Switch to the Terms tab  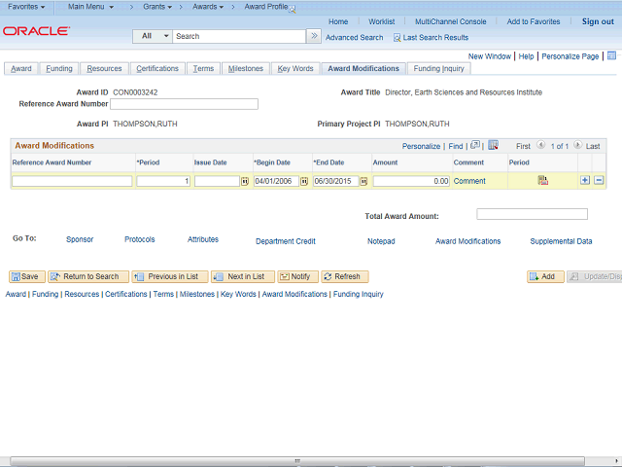pos(203,69)
